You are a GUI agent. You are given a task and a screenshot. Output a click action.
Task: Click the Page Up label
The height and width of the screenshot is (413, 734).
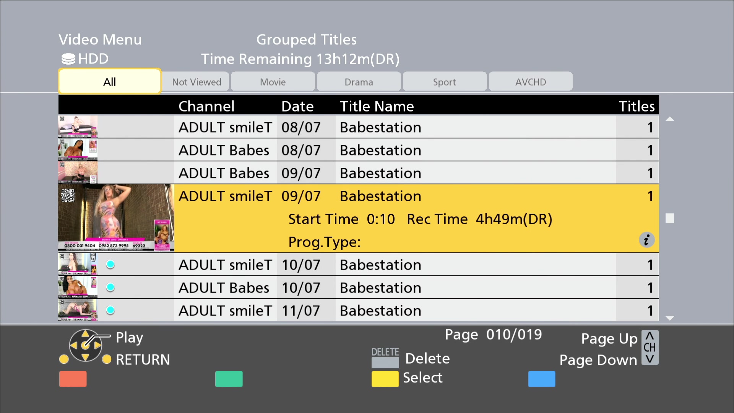click(609, 339)
